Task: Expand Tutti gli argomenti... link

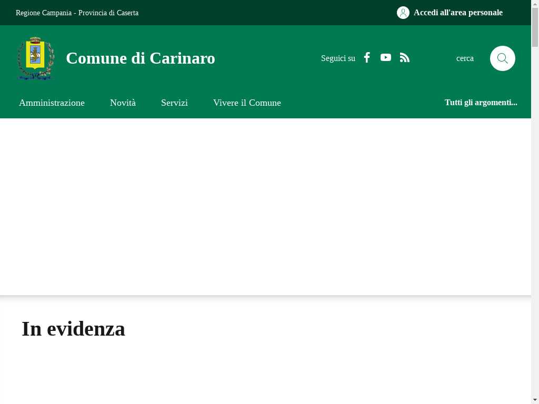Action: pyautogui.click(x=481, y=103)
